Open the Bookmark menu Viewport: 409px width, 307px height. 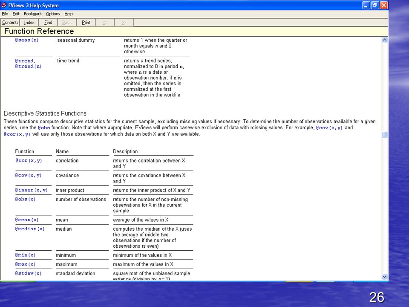[x=33, y=14]
